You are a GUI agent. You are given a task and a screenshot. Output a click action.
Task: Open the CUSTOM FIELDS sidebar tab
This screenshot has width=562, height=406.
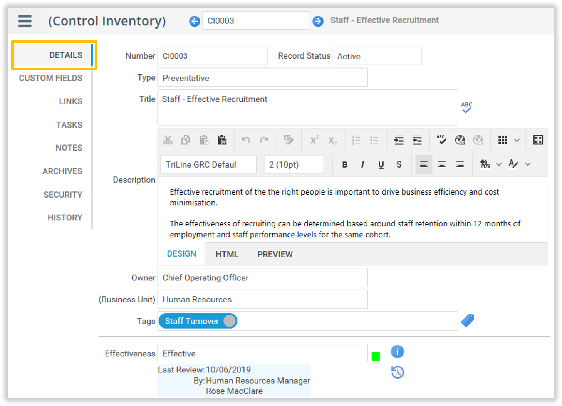point(50,78)
